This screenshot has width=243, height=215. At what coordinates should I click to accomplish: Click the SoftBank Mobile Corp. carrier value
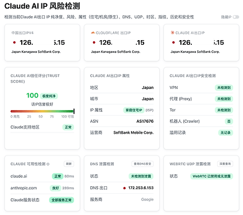(x=133, y=132)
